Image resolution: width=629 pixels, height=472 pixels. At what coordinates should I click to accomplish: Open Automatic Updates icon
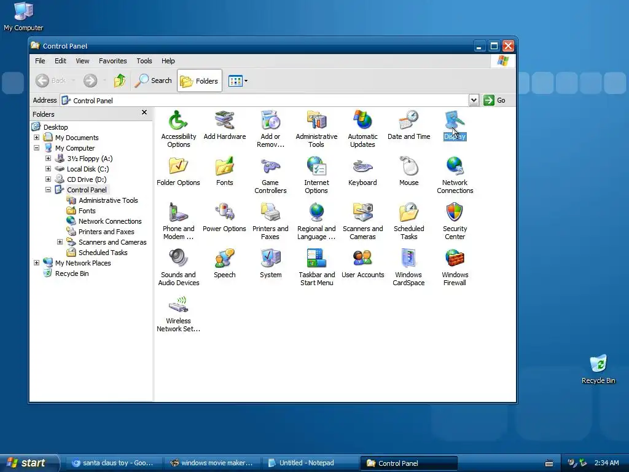click(362, 129)
